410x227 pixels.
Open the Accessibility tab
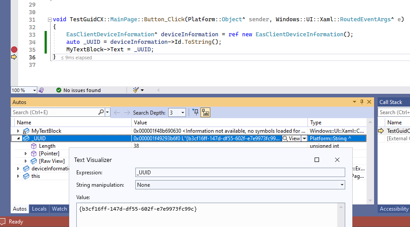pyautogui.click(x=394, y=209)
